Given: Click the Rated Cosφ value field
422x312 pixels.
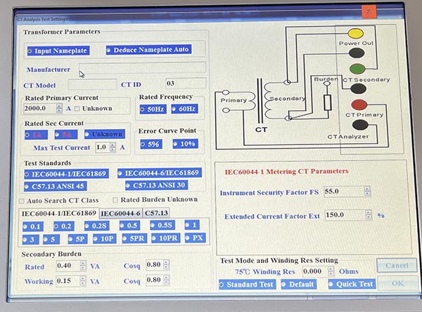Looking at the screenshot, I should tap(155, 264).
